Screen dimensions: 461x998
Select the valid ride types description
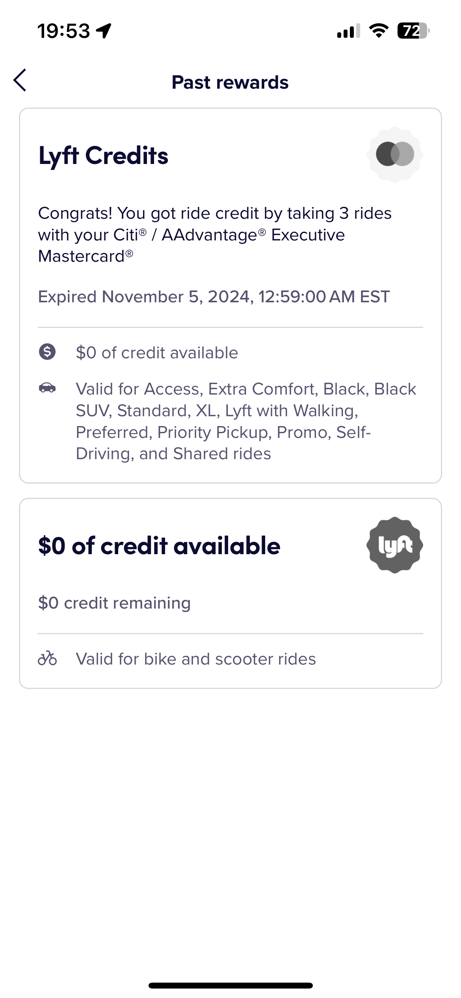click(x=246, y=421)
